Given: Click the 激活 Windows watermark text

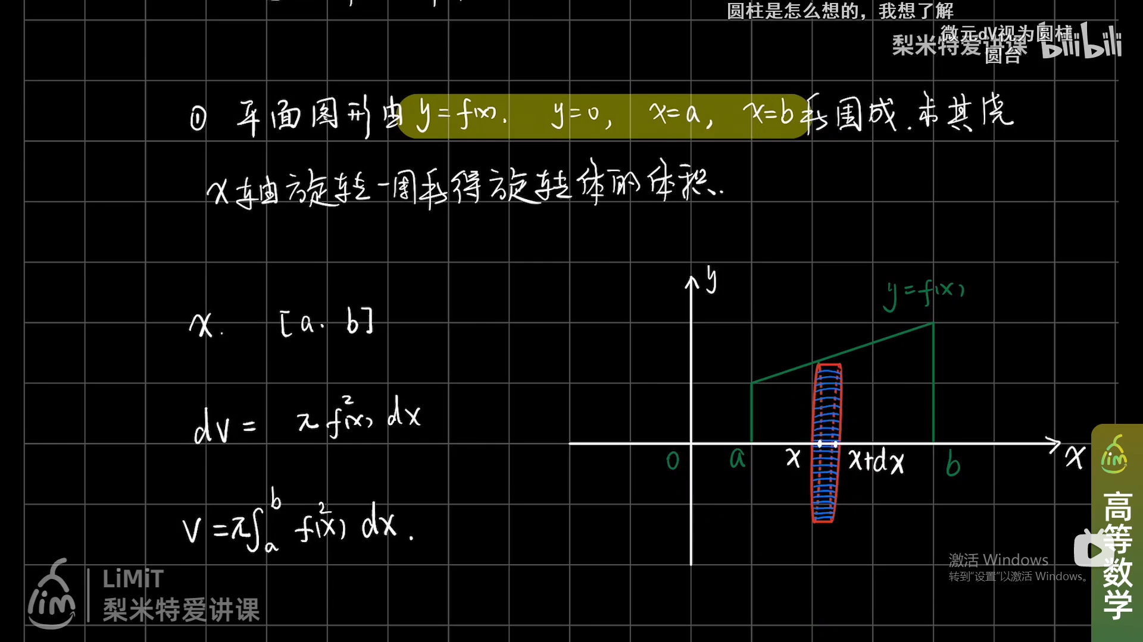Looking at the screenshot, I should point(998,560).
